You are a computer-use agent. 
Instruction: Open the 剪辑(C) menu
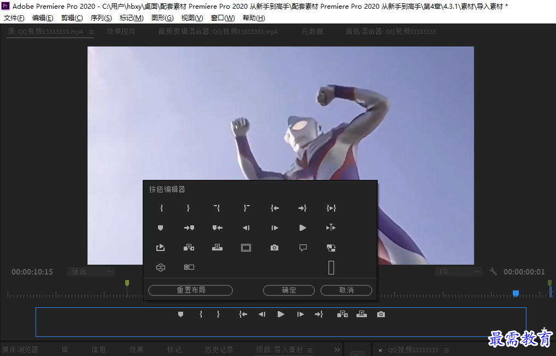(x=72, y=17)
